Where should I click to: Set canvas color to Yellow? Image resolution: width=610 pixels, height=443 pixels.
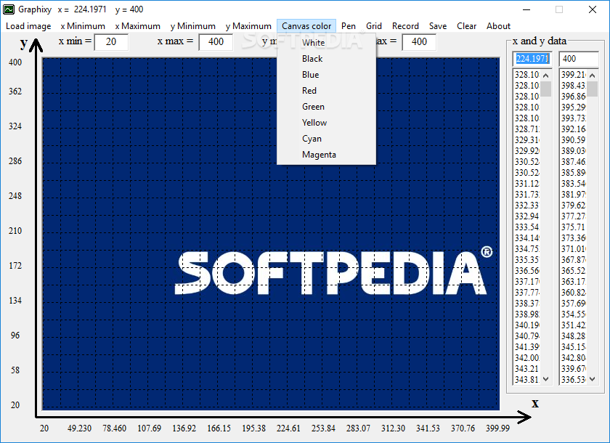coord(326,123)
